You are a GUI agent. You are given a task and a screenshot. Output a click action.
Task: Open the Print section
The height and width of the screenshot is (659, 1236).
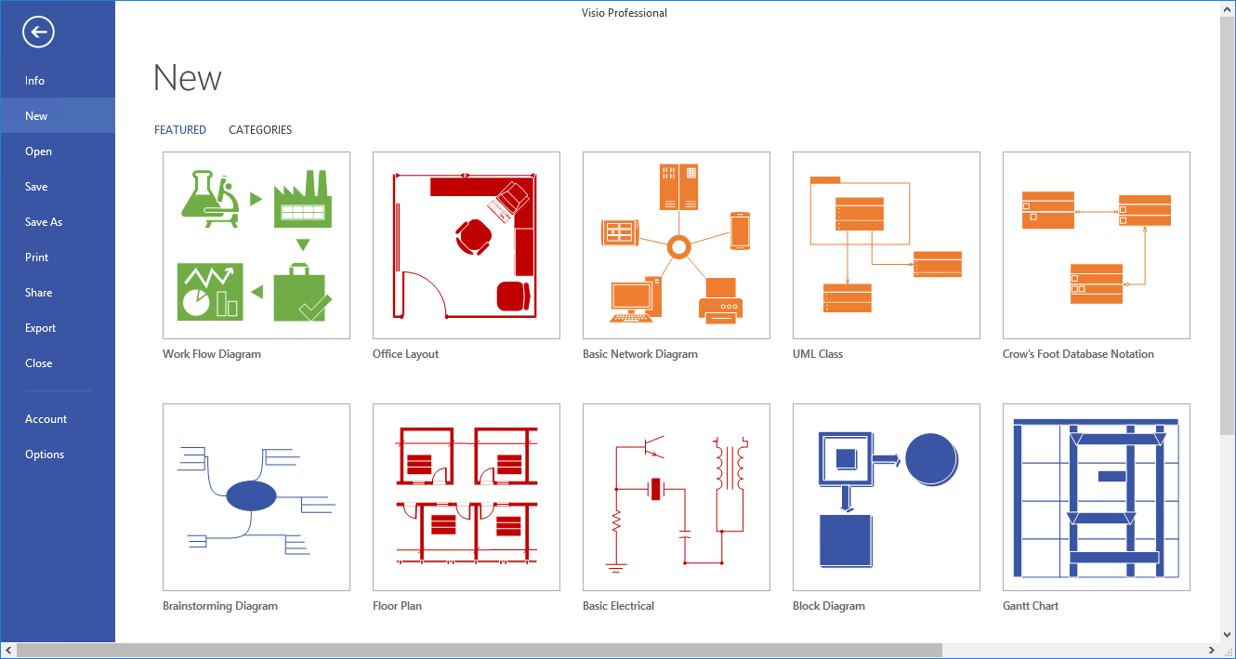(x=36, y=257)
